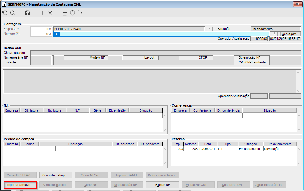Open help with the question mark icon
Viewport: 304px width, 191px height.
[72, 13]
